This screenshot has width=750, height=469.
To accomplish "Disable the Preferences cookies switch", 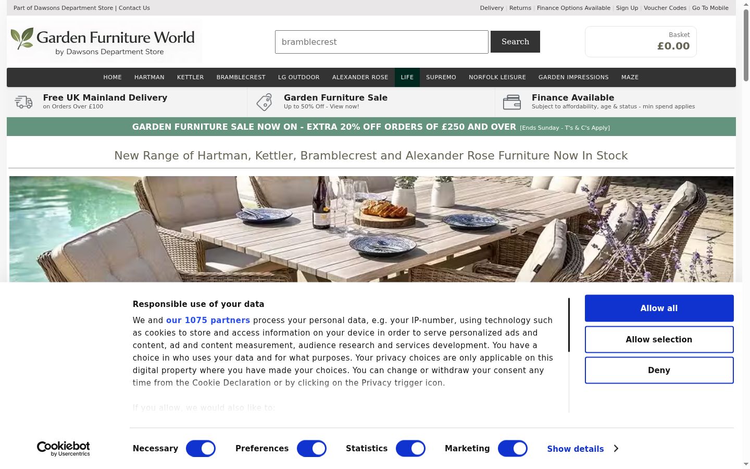I will pyautogui.click(x=311, y=449).
